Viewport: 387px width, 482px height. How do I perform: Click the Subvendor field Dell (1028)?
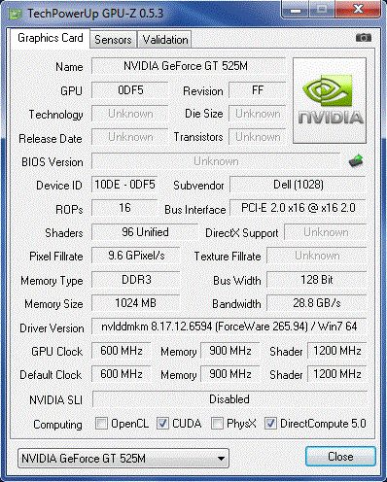tap(298, 185)
